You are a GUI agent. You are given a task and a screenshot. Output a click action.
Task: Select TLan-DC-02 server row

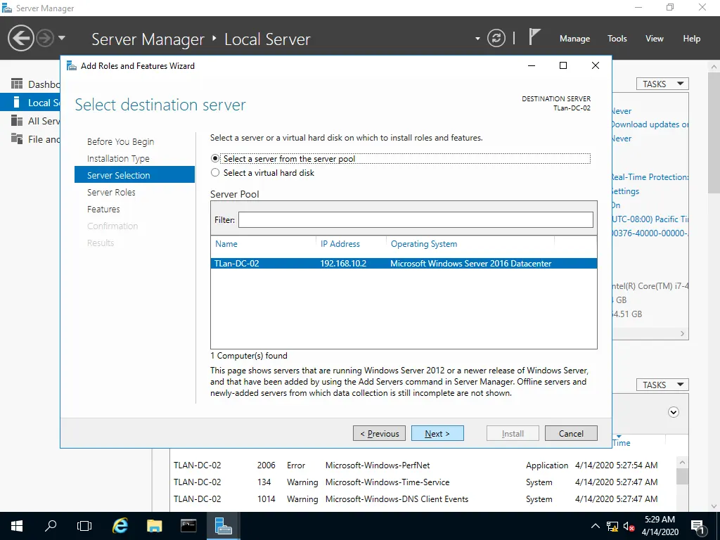[404, 263]
